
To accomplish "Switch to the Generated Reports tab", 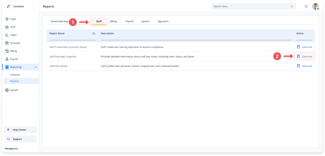I will pos(60,21).
